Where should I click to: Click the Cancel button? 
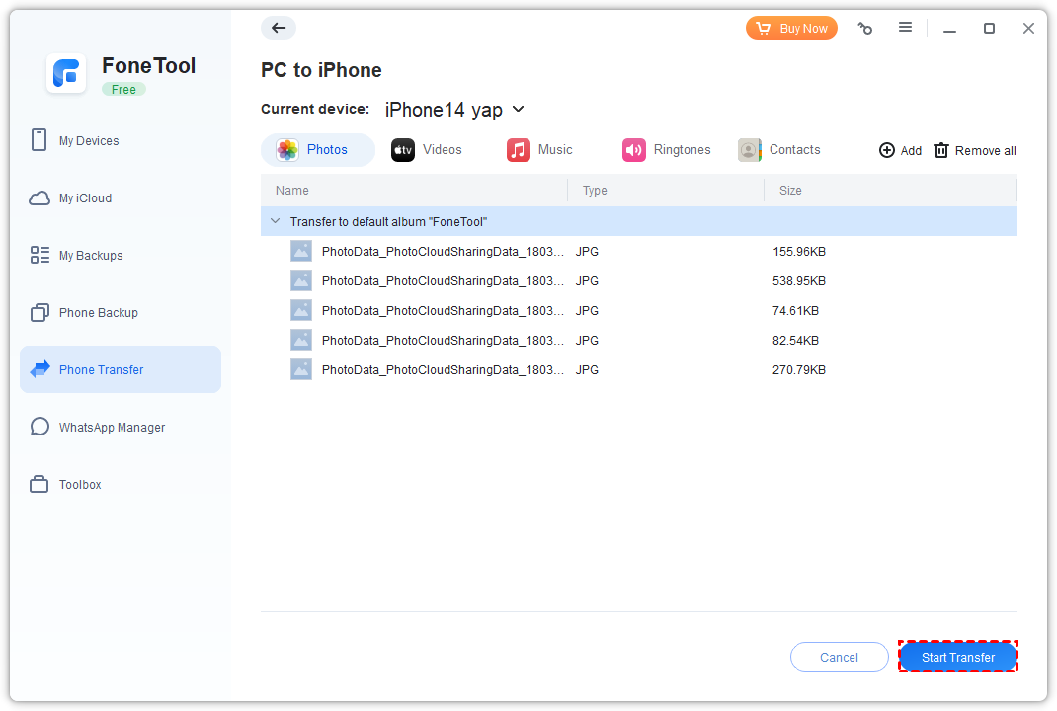839,657
